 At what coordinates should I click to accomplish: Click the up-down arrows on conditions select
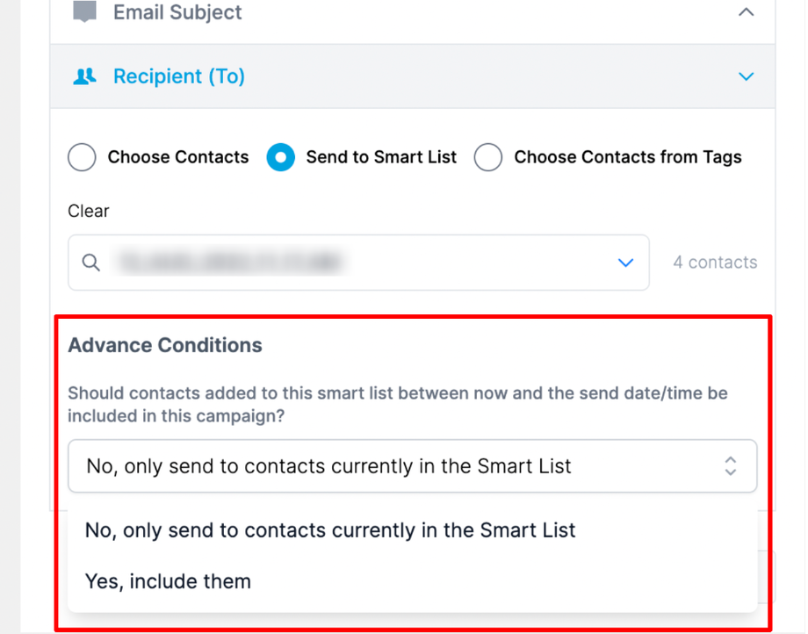pos(730,466)
